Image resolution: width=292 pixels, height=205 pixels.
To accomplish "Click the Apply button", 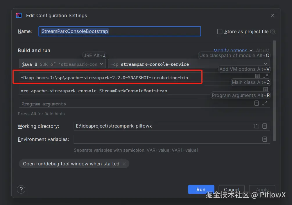I will click(x=262, y=190).
